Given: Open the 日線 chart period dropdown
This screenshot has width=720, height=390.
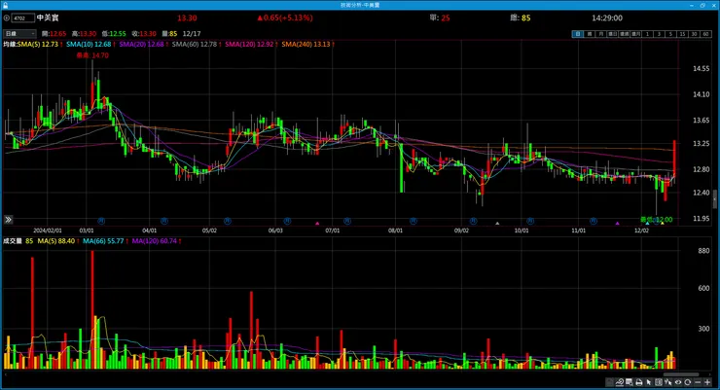Looking at the screenshot, I should [x=19, y=33].
